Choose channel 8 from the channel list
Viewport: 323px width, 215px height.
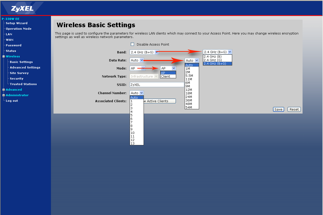coord(137,126)
